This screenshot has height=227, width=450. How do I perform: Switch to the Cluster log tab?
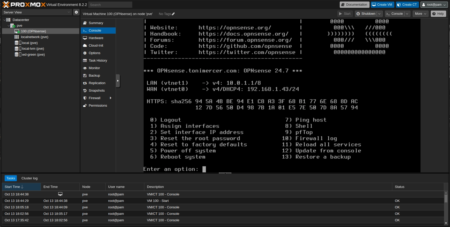[x=29, y=178]
